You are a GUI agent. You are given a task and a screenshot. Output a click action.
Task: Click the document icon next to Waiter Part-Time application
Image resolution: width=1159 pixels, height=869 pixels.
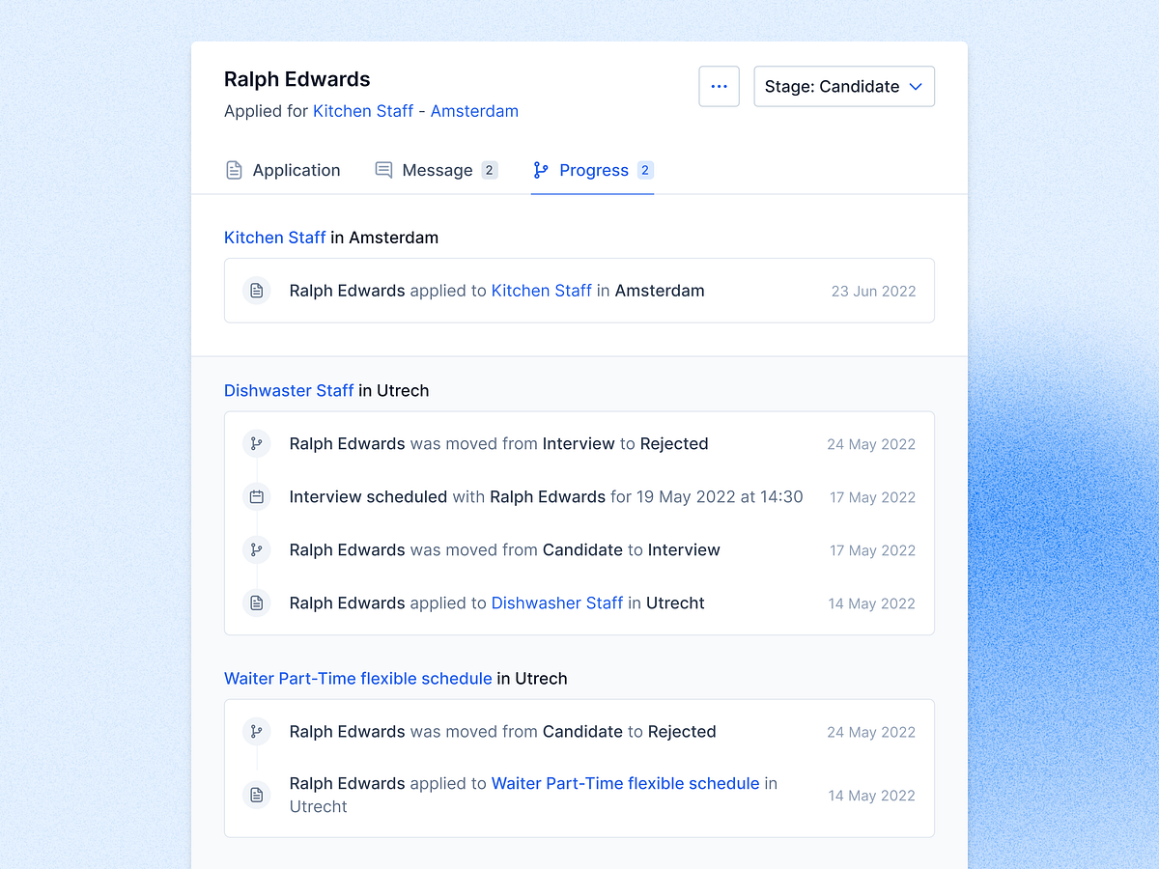click(256, 795)
